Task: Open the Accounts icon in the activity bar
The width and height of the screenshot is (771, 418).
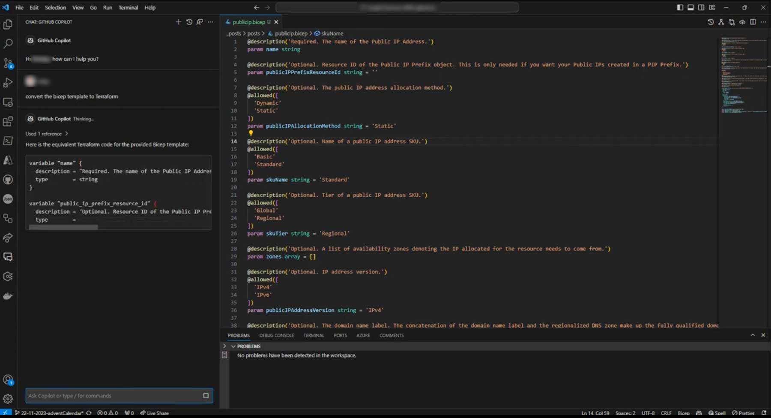Action: (8, 380)
